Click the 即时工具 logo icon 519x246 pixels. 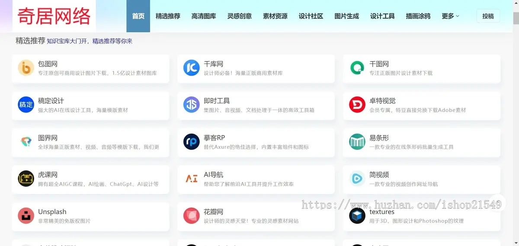pyautogui.click(x=192, y=105)
